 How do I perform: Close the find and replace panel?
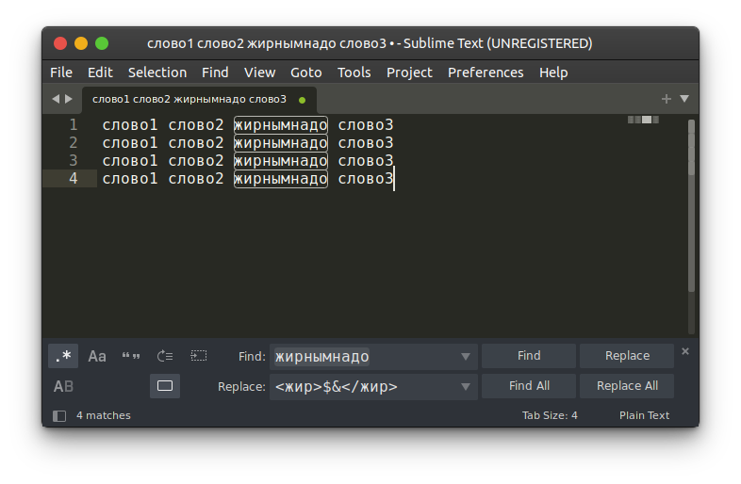tap(685, 351)
